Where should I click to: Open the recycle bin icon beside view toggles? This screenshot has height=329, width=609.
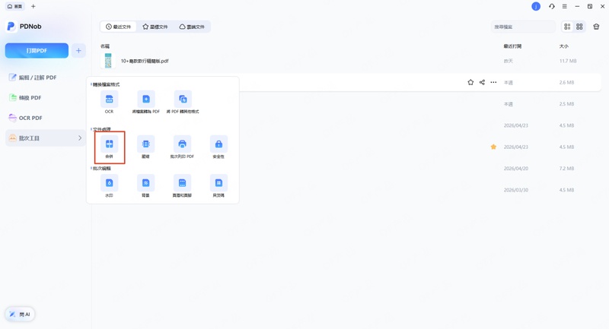pos(596,27)
